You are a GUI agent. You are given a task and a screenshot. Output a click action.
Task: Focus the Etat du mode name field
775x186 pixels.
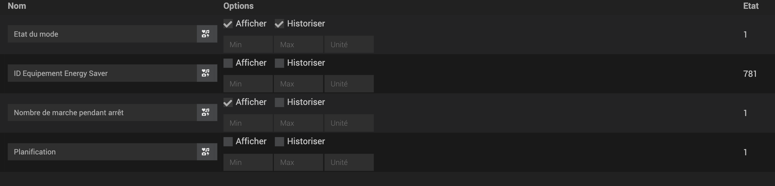[x=102, y=34]
